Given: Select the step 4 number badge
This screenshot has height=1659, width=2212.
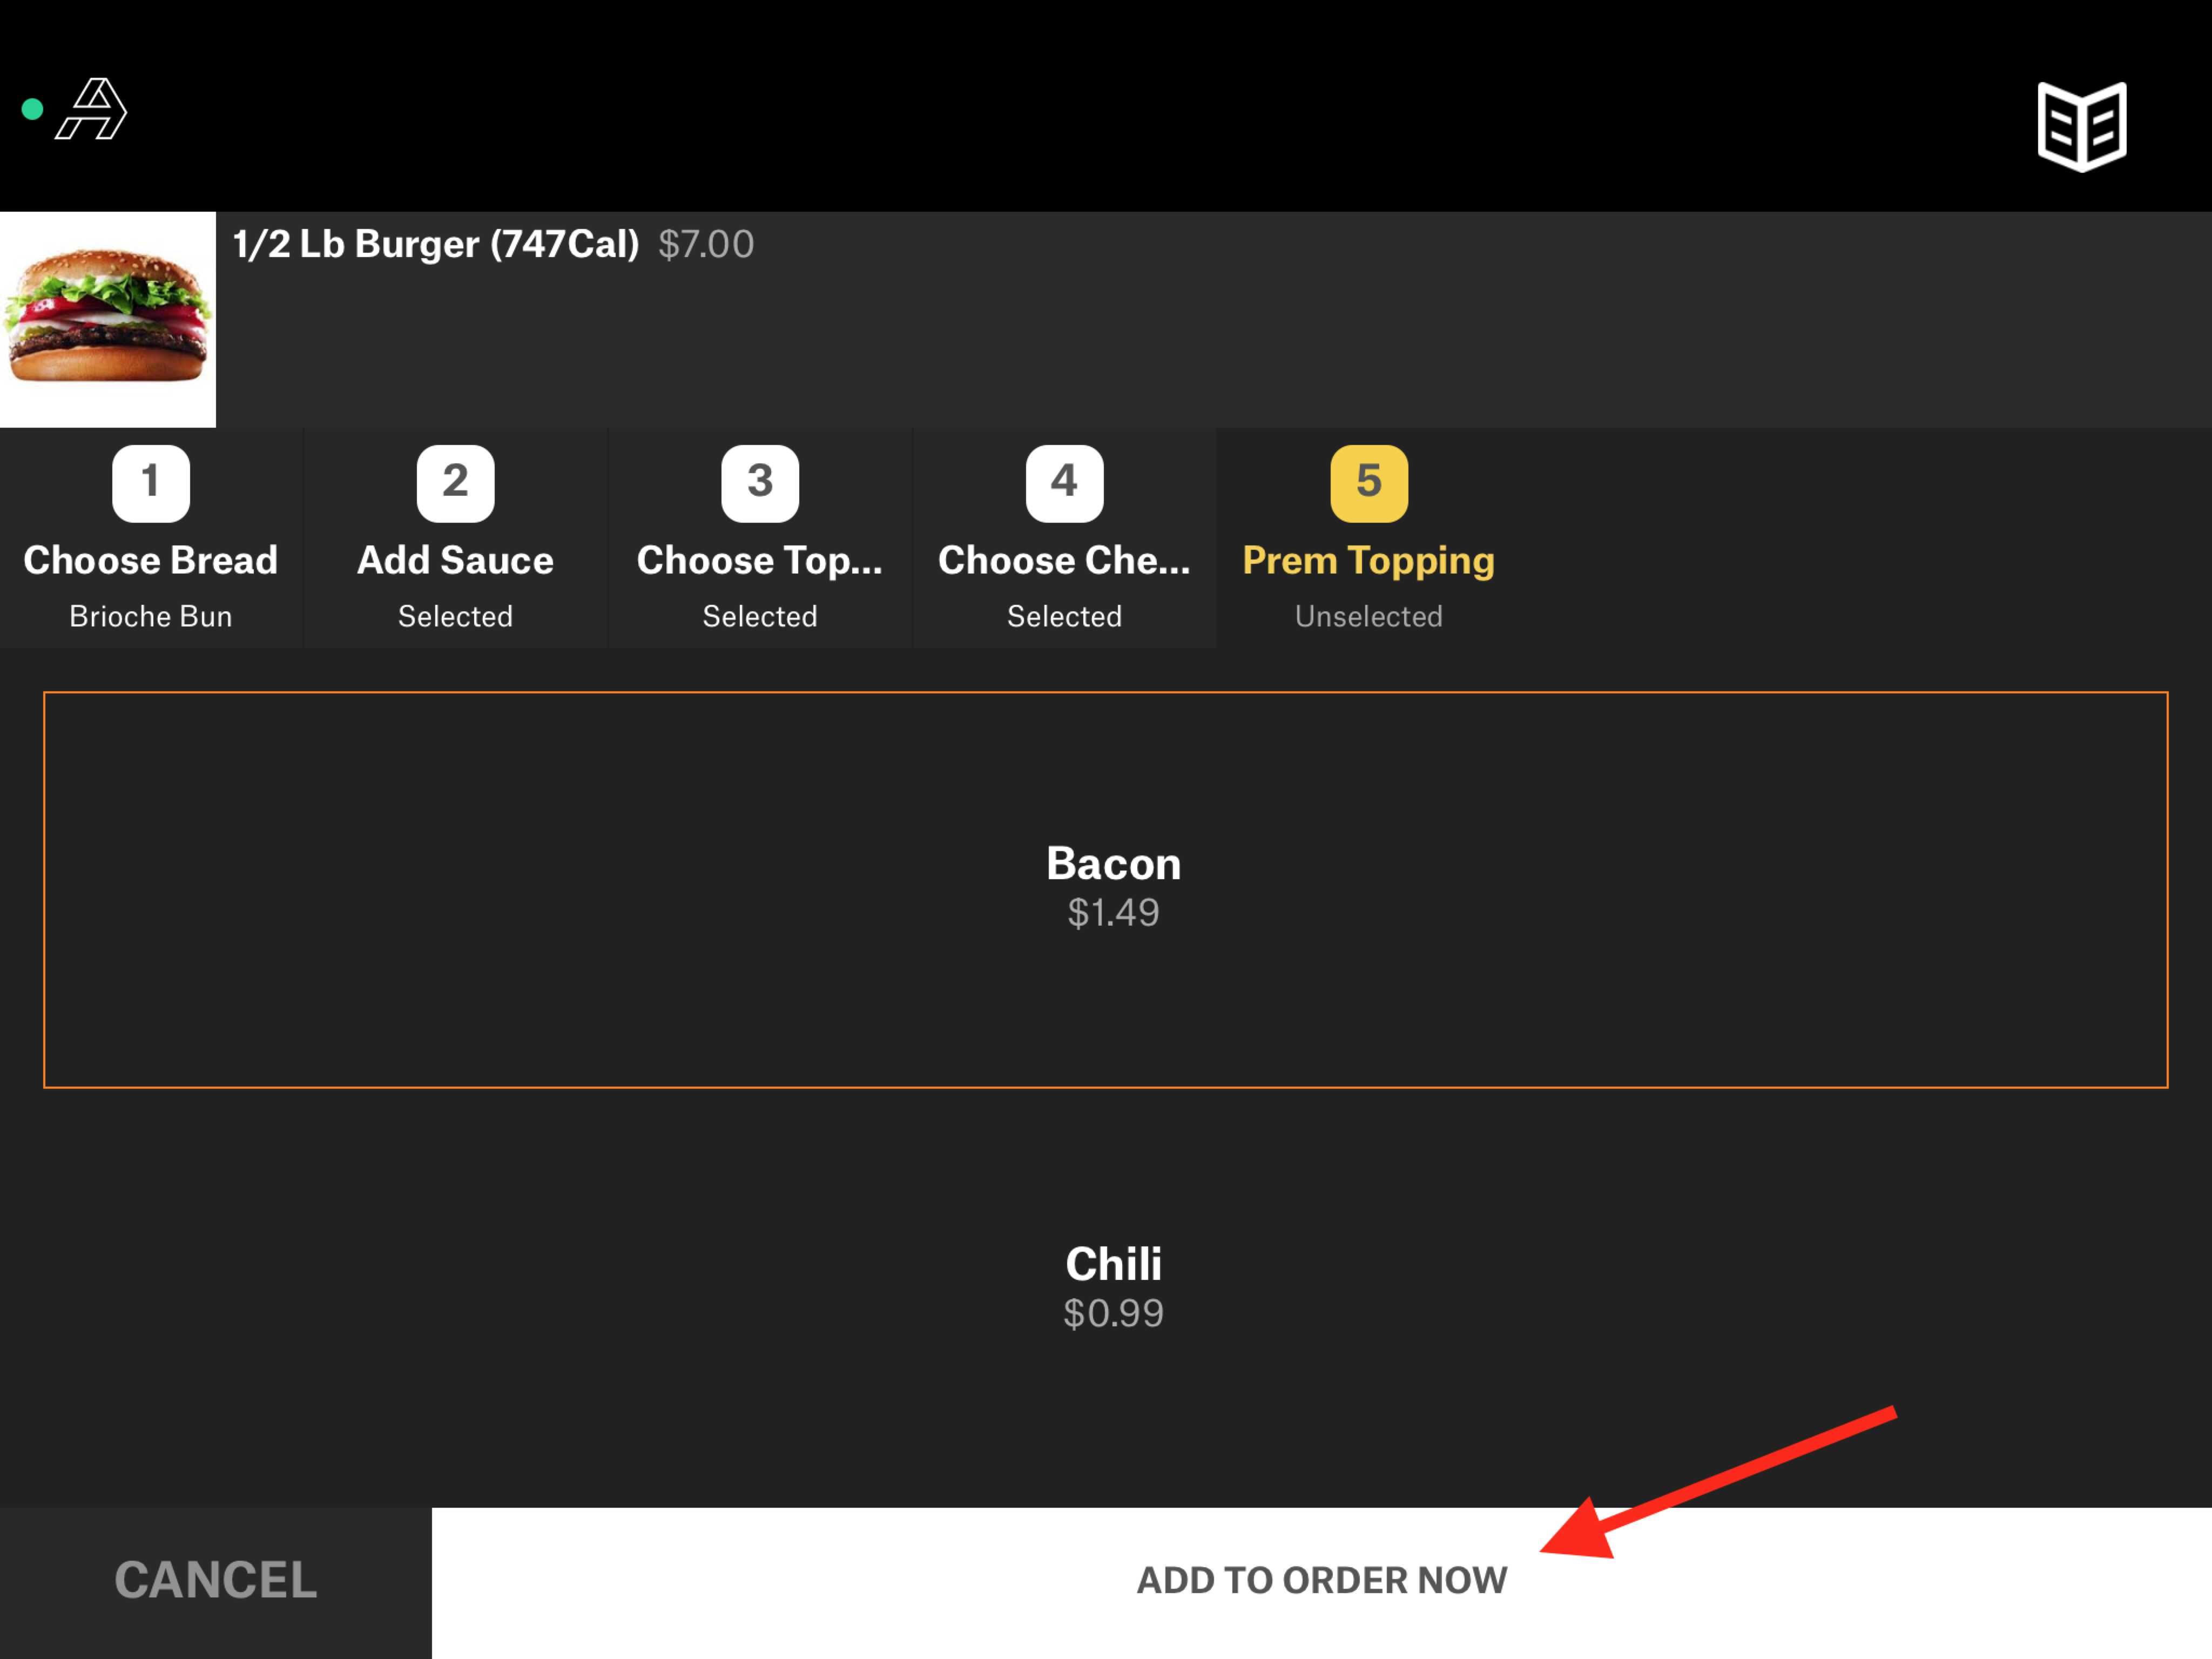Looking at the screenshot, I should 1063,483.
